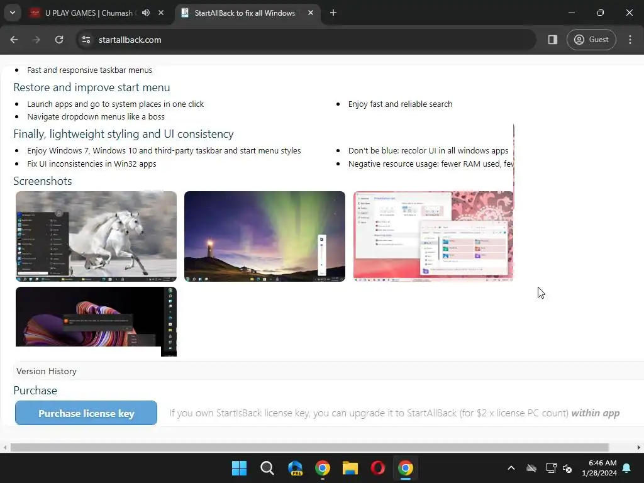Click the 'within app' italic text
The image size is (644, 483).
[596, 413]
